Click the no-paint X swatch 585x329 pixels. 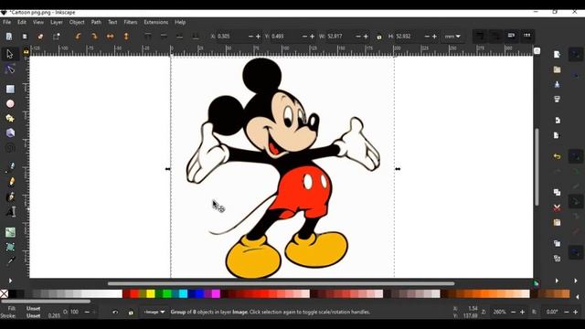(x=4, y=294)
